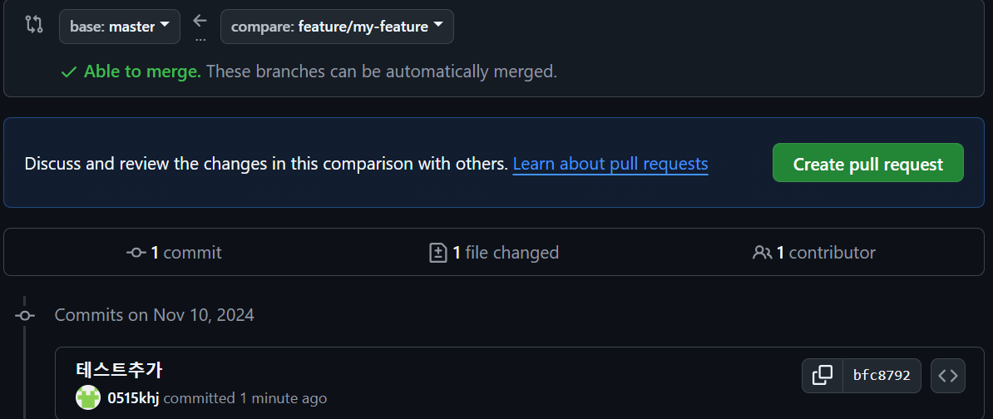The width and height of the screenshot is (993, 419).
Task: Click the timeline commit icon beside Commits date
Action: tap(25, 316)
